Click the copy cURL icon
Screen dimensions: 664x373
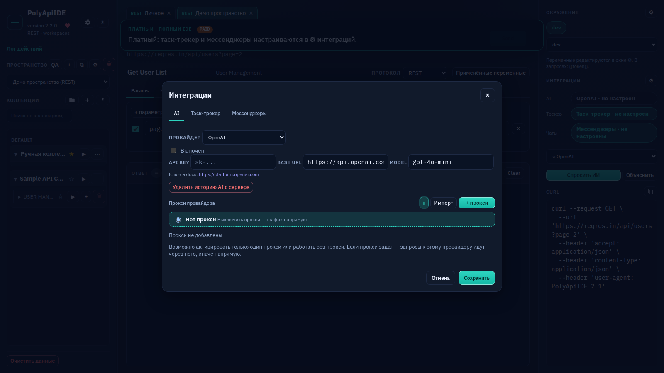pos(651,191)
